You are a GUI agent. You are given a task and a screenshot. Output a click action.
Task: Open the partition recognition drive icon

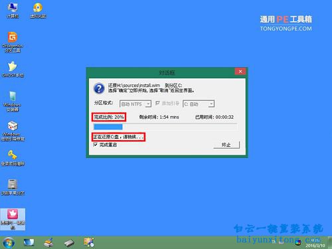click(x=13, y=187)
